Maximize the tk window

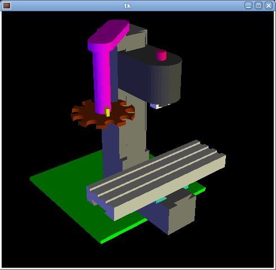tap(259, 6)
